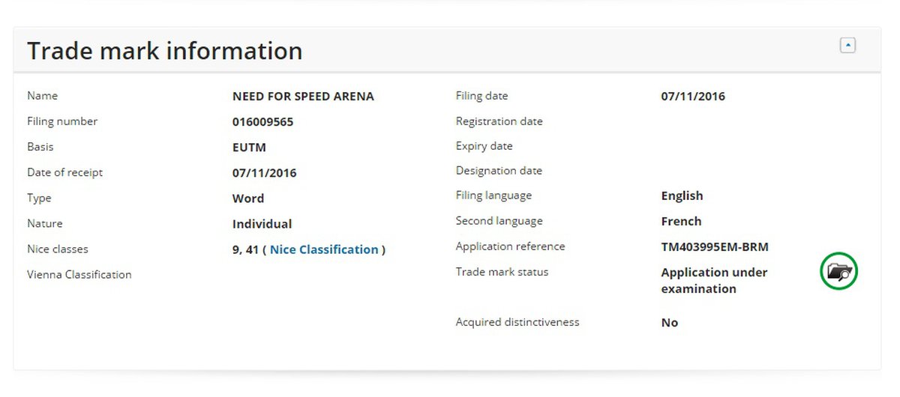
Task: Click the Vienna Classification label
Action: point(79,275)
